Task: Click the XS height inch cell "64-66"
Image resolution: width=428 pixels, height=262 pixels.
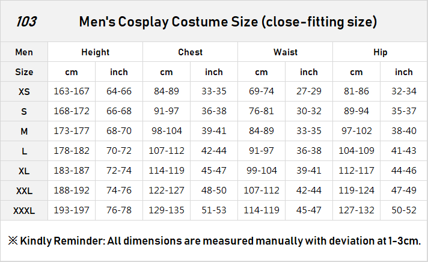Action: coord(119,92)
